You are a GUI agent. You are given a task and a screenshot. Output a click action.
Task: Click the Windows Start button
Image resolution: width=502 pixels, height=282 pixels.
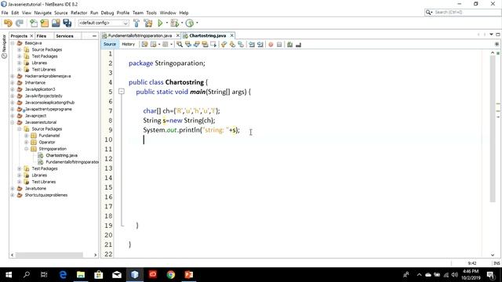click(9, 275)
